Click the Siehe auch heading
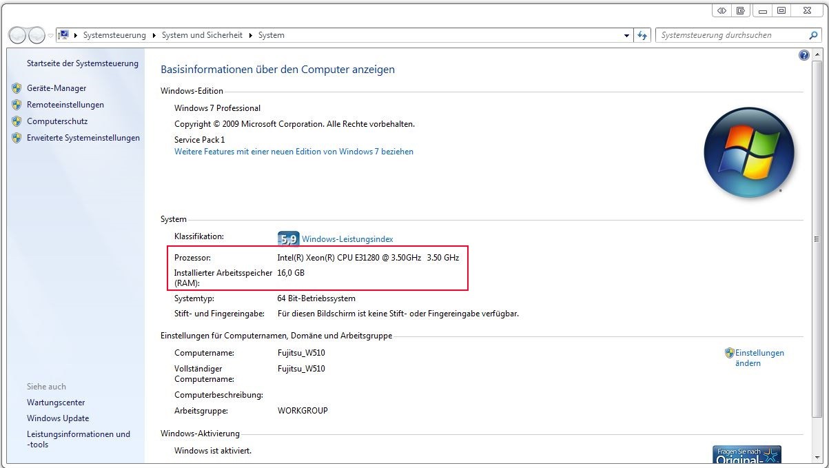 click(46, 387)
